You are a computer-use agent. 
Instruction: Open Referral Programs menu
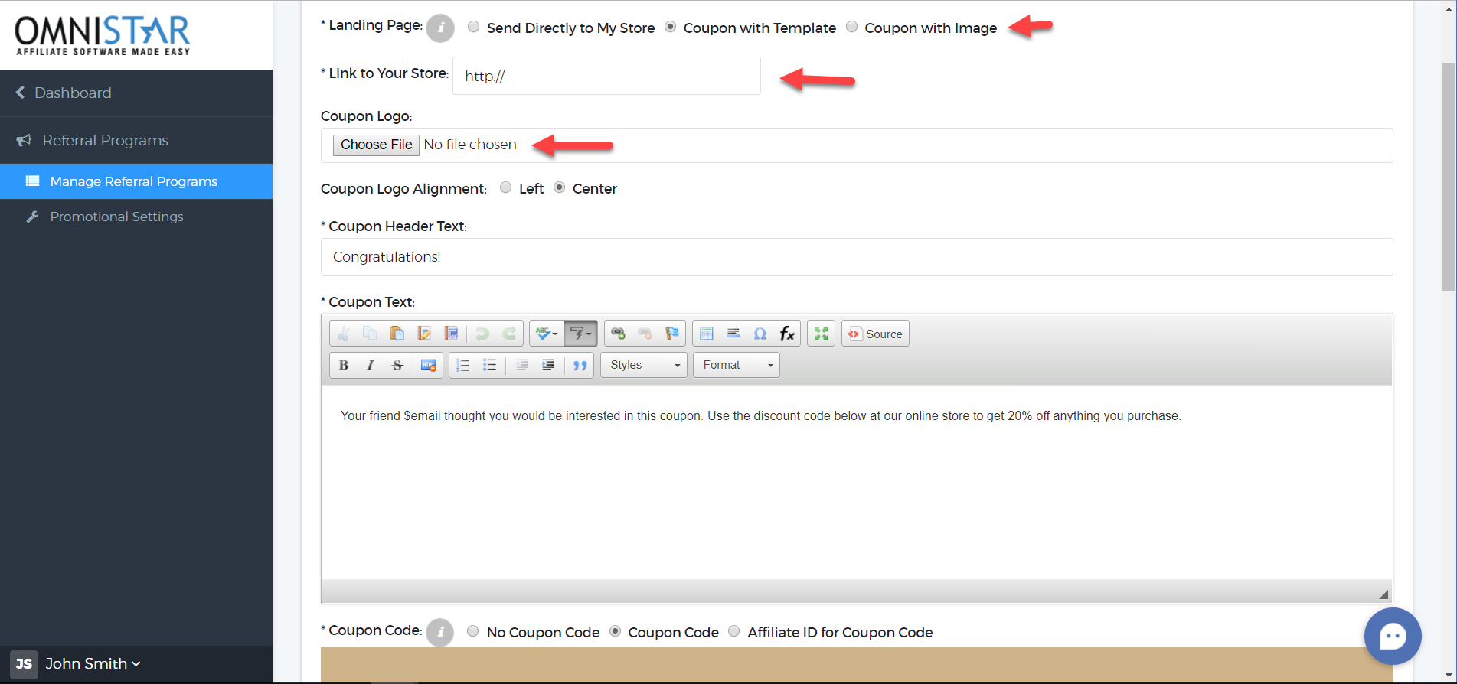pyautogui.click(x=105, y=140)
